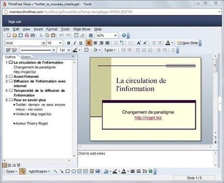
Task: Insert a picture with the image icon
Action: (98, 171)
